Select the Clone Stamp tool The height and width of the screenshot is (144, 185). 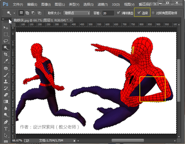(6, 82)
